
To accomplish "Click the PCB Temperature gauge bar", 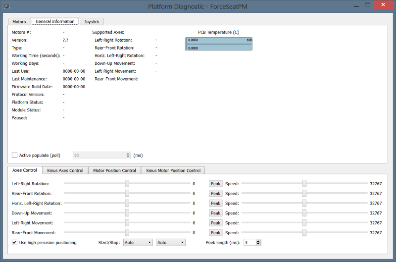I will 219,44.
